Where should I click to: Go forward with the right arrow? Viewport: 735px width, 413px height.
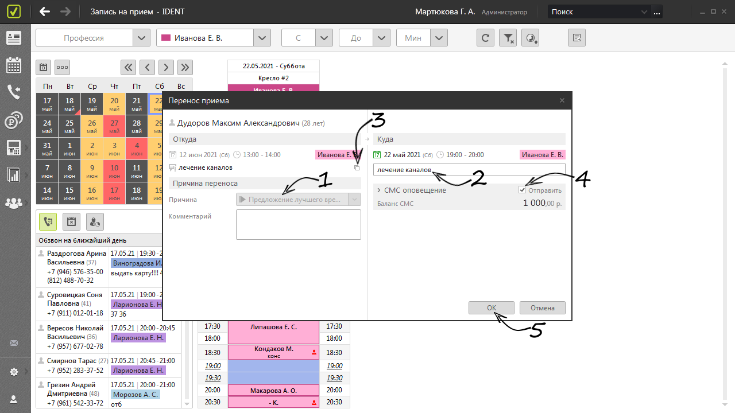65,11
